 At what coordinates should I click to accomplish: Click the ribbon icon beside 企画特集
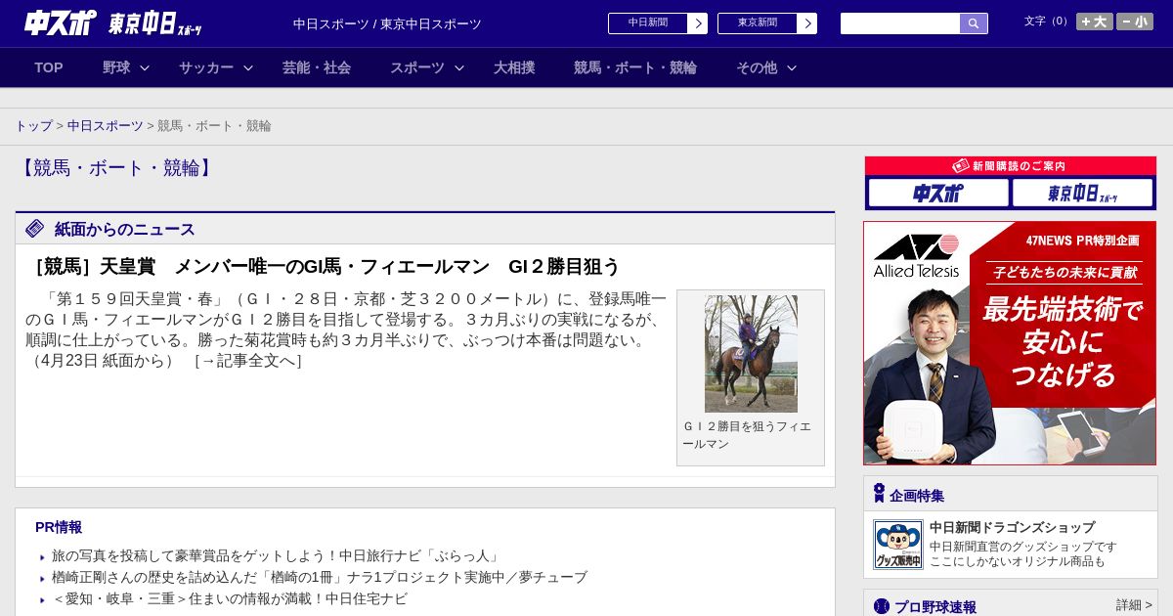pyautogui.click(x=879, y=494)
